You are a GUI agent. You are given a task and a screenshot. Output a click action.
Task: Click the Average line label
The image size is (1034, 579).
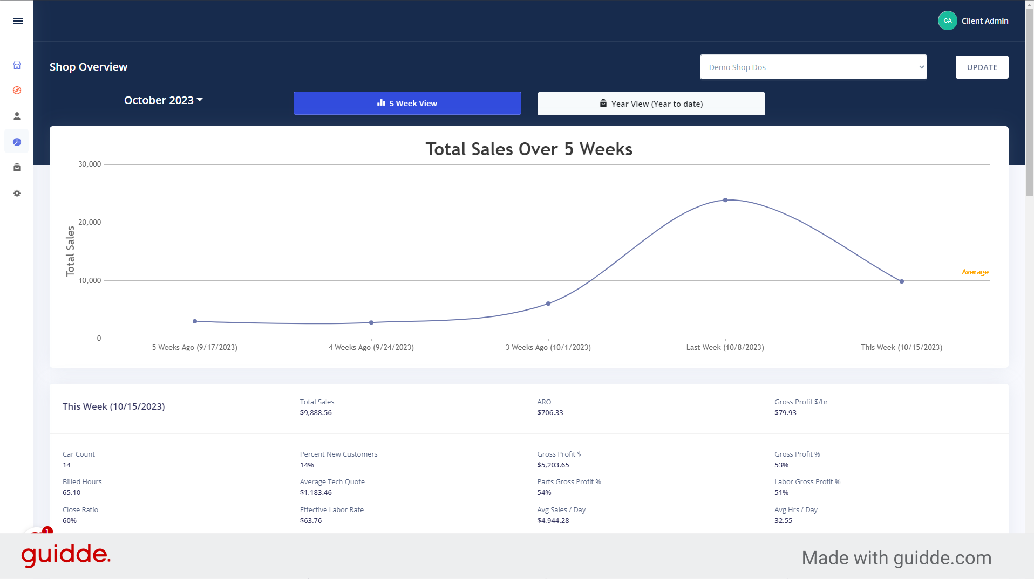[975, 272]
